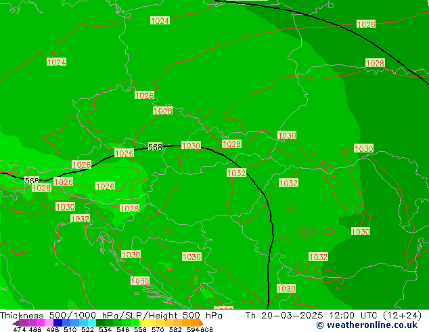Click the legend value 474
Viewport: 429px width, 332px height.
(20, 329)
